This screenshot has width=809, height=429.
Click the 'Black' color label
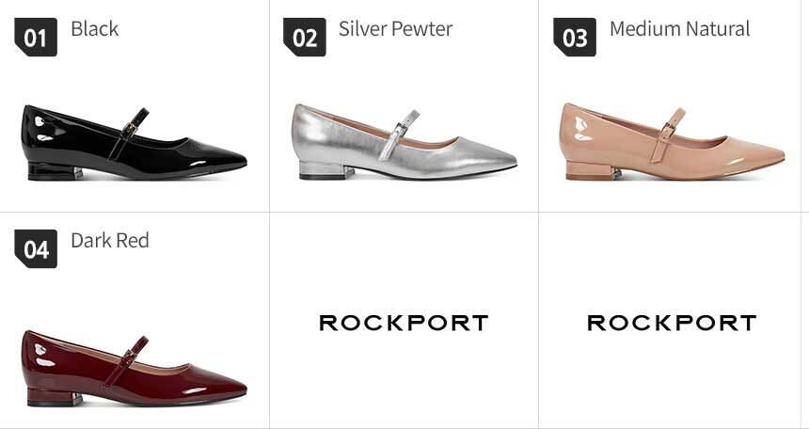coord(95,29)
